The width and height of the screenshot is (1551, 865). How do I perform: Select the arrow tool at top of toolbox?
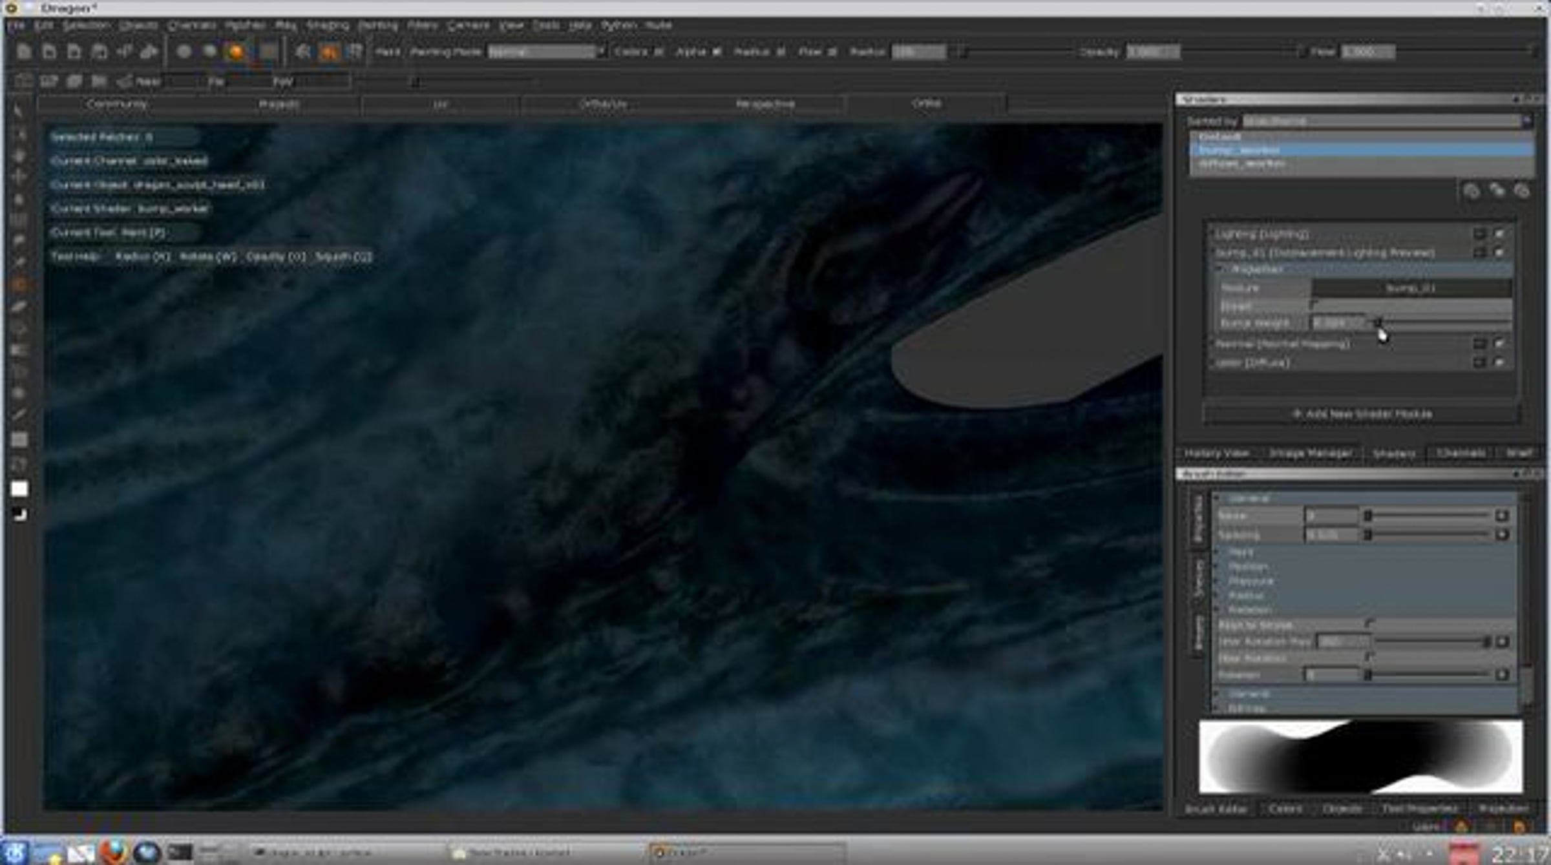(x=19, y=111)
